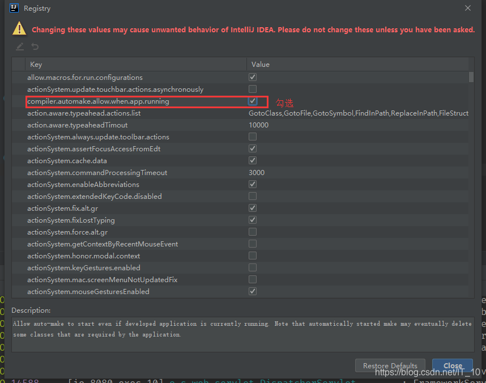Select actionSystem.enableAbbreviations key text
The image size is (486, 383).
(83, 185)
